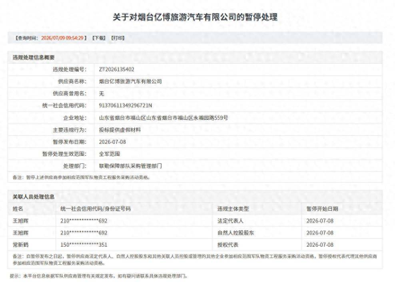Select ID number in the 自然人控股股东 row
395x284 pixels.
point(84,233)
